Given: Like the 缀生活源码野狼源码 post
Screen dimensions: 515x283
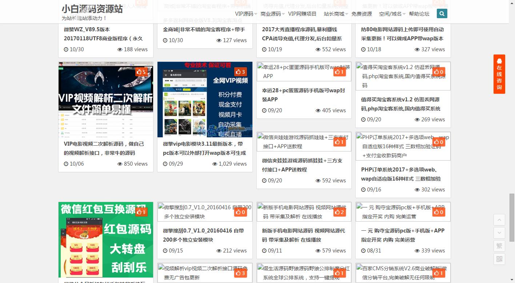Looking at the screenshot, I should point(339,273).
